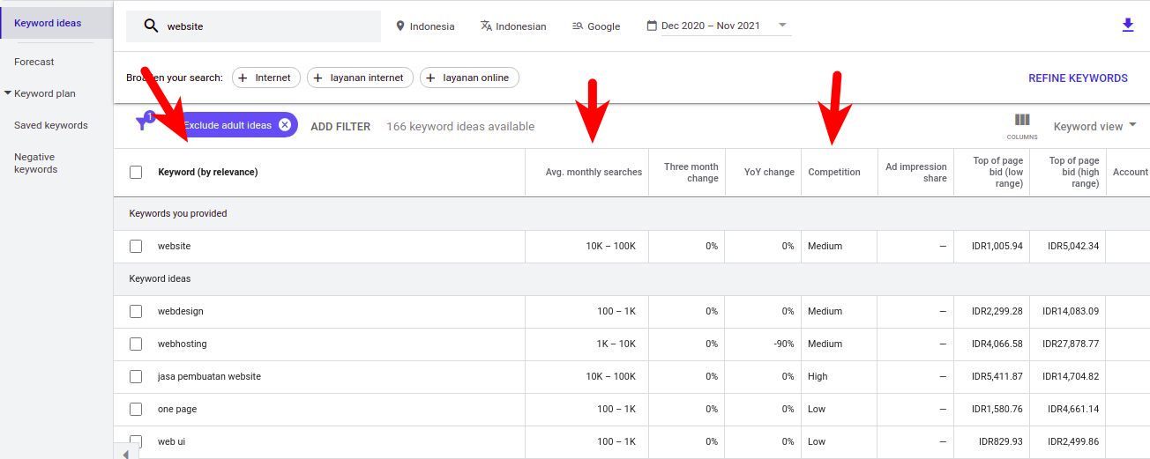Go to Saved keywords in sidebar
Screen dimensions: 1150x459
pos(50,125)
